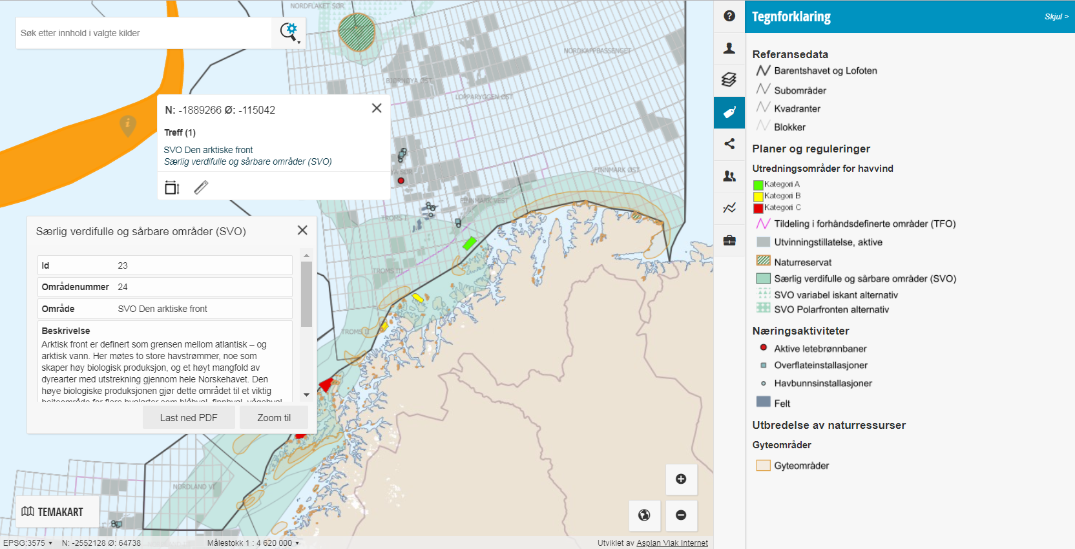Click the Utredningsområder for havvind heading
This screenshot has width=1075, height=549.
coord(822,169)
